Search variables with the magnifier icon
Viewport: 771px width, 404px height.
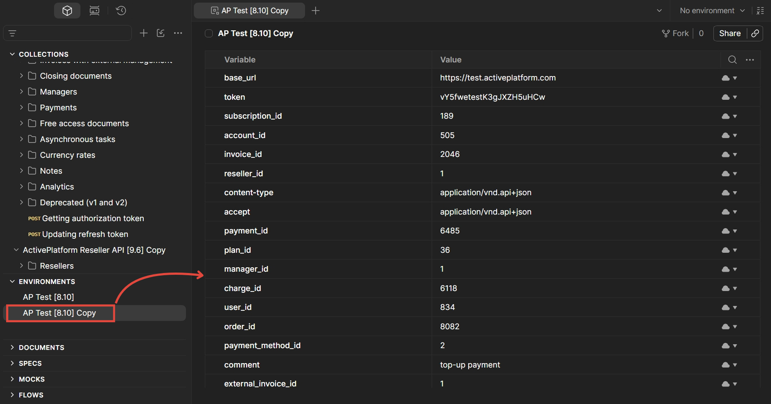732,60
